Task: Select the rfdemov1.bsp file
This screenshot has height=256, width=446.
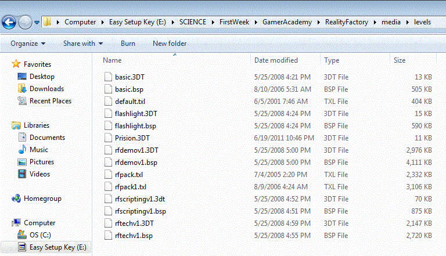Action: pos(132,162)
